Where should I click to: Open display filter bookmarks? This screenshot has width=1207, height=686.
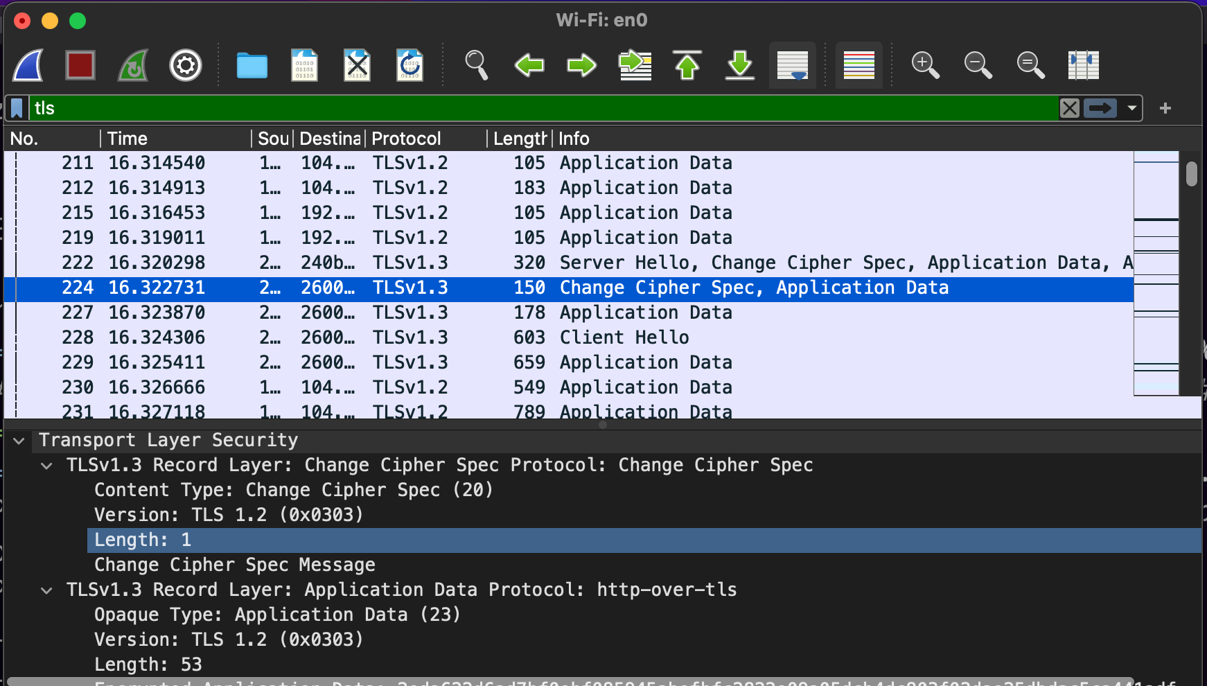coord(17,108)
